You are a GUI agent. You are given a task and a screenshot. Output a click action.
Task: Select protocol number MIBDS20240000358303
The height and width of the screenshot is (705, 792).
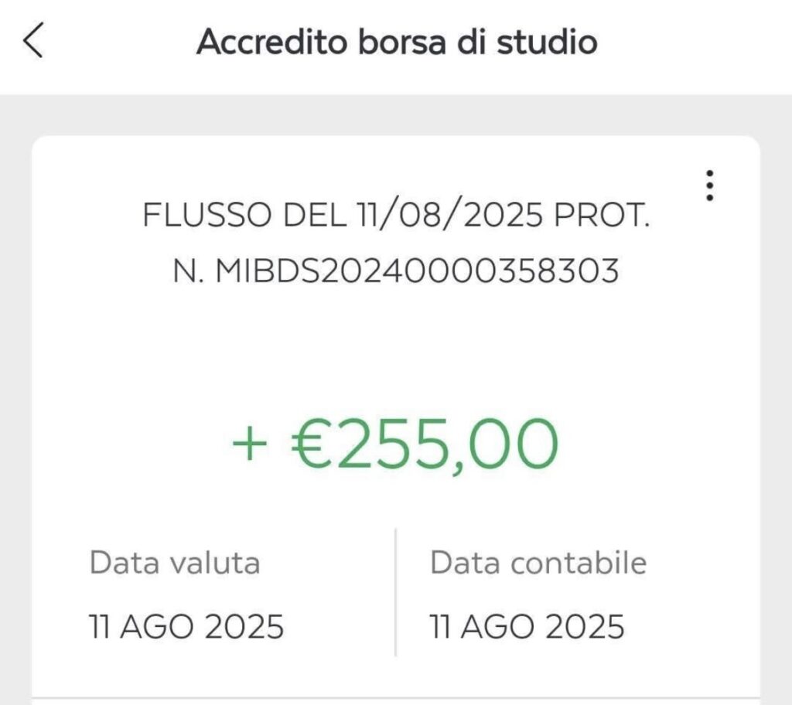tap(417, 271)
